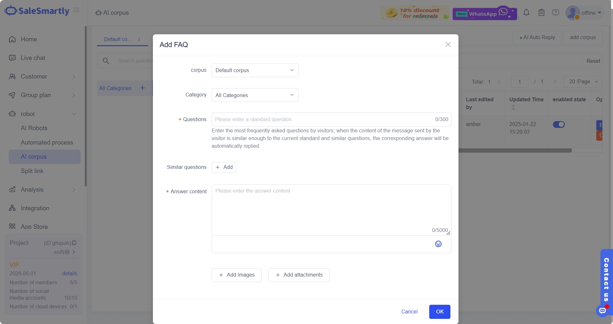Click the help question mark icon
This screenshot has height=324, width=613.
555,12
